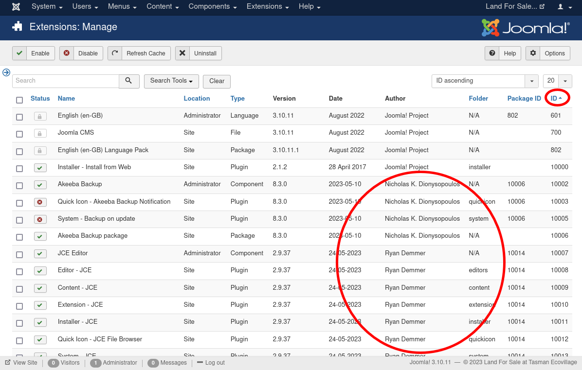
Task: Click the Log out link in footer
Action: coord(211,363)
